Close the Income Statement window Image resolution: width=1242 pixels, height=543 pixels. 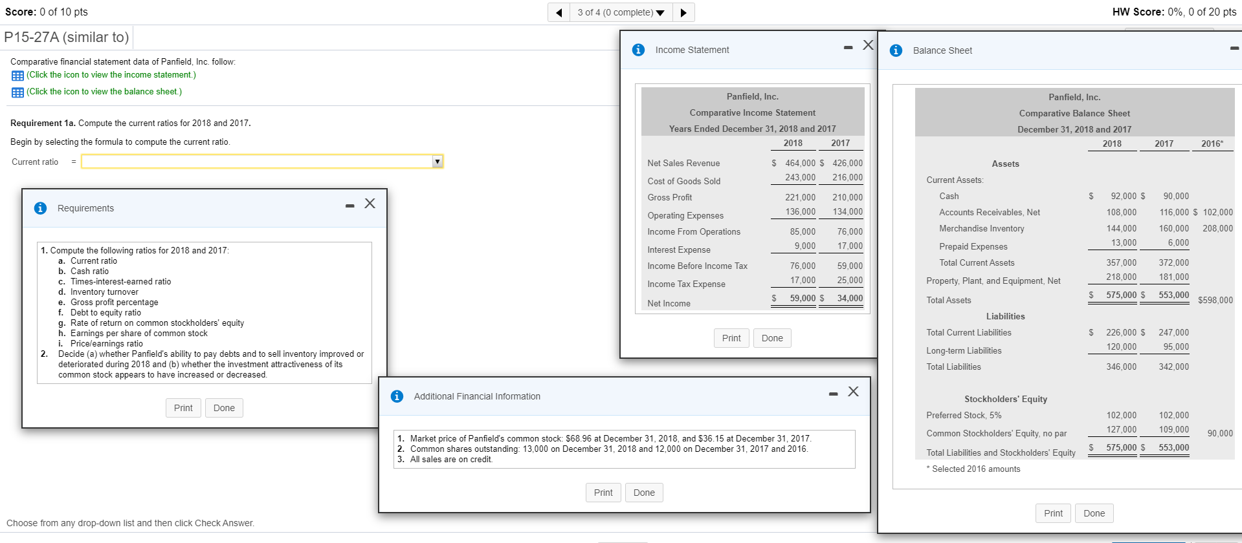tap(868, 45)
